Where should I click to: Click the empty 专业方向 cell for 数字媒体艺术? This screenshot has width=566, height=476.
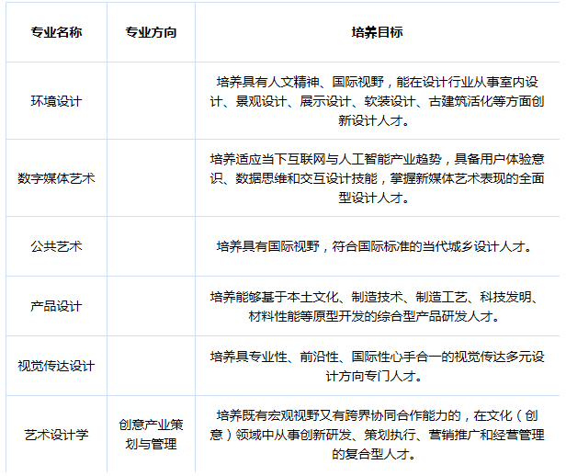click(x=152, y=177)
